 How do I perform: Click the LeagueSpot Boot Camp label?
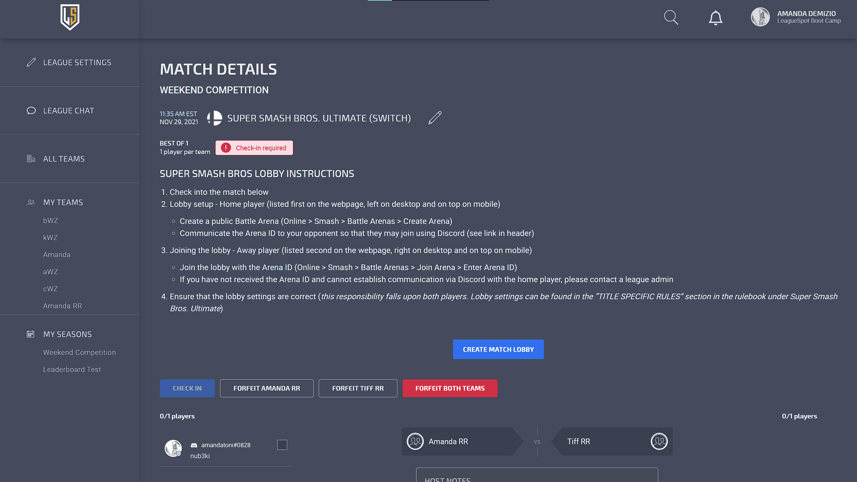click(x=809, y=21)
